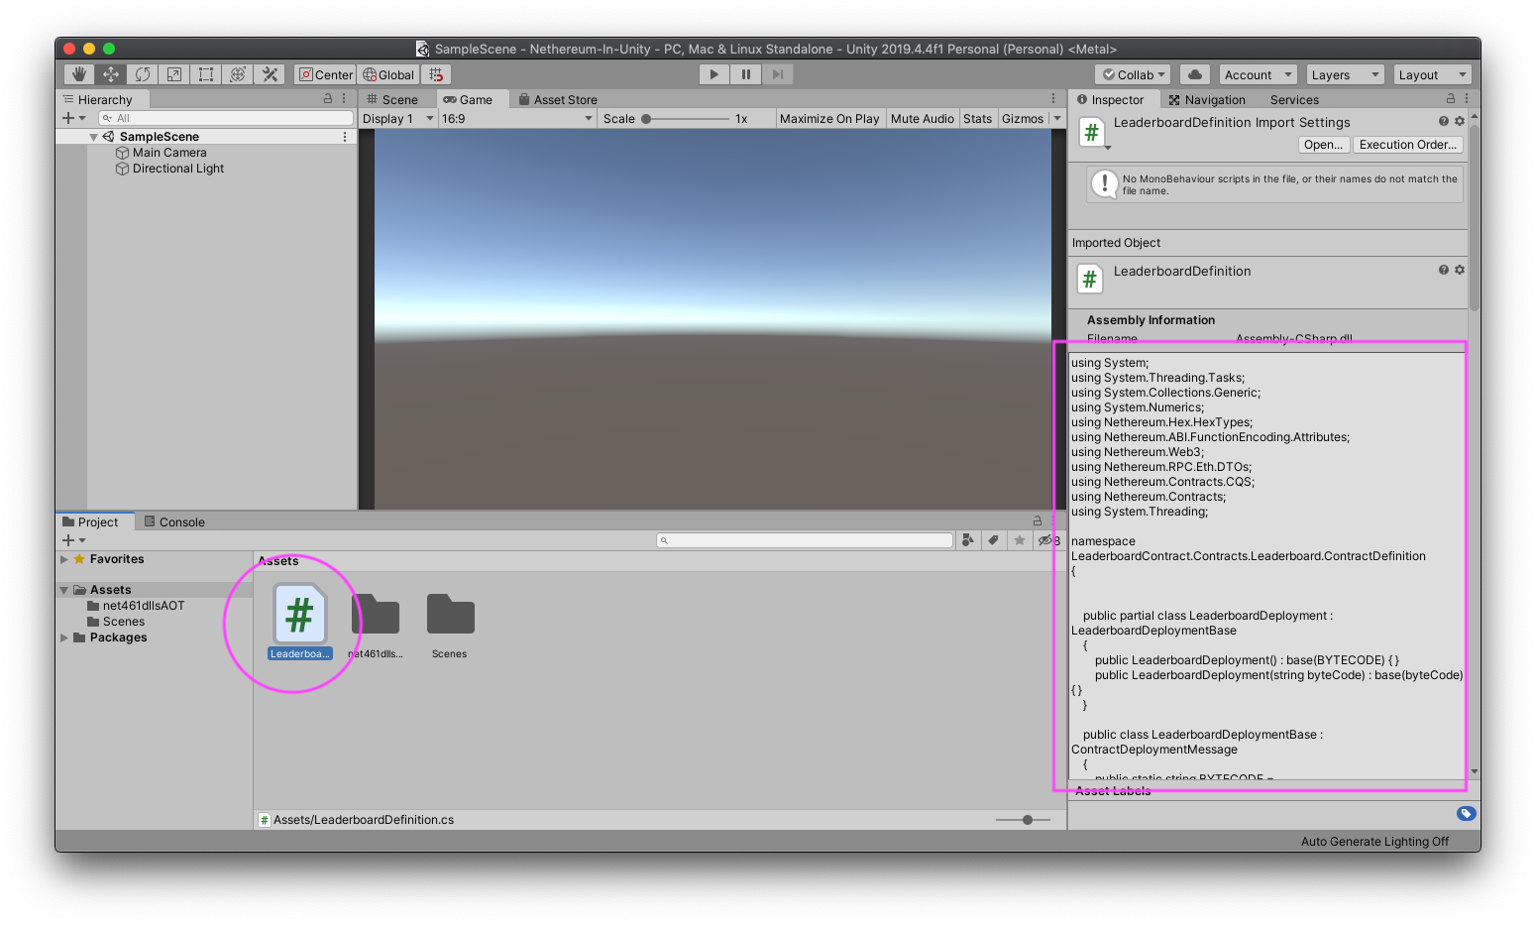Click the Execution Order... button
The image size is (1536, 925).
point(1407,145)
